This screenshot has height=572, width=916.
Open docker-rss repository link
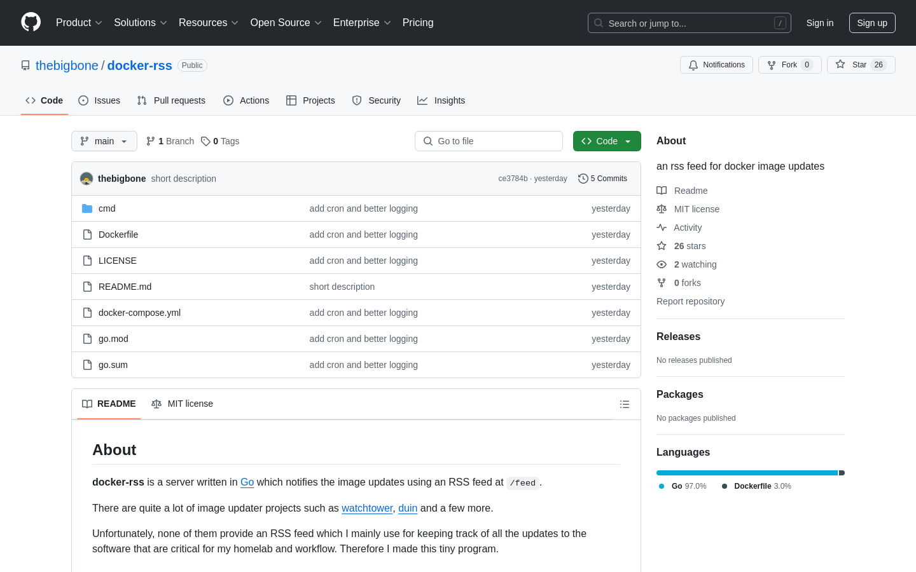coord(140,65)
